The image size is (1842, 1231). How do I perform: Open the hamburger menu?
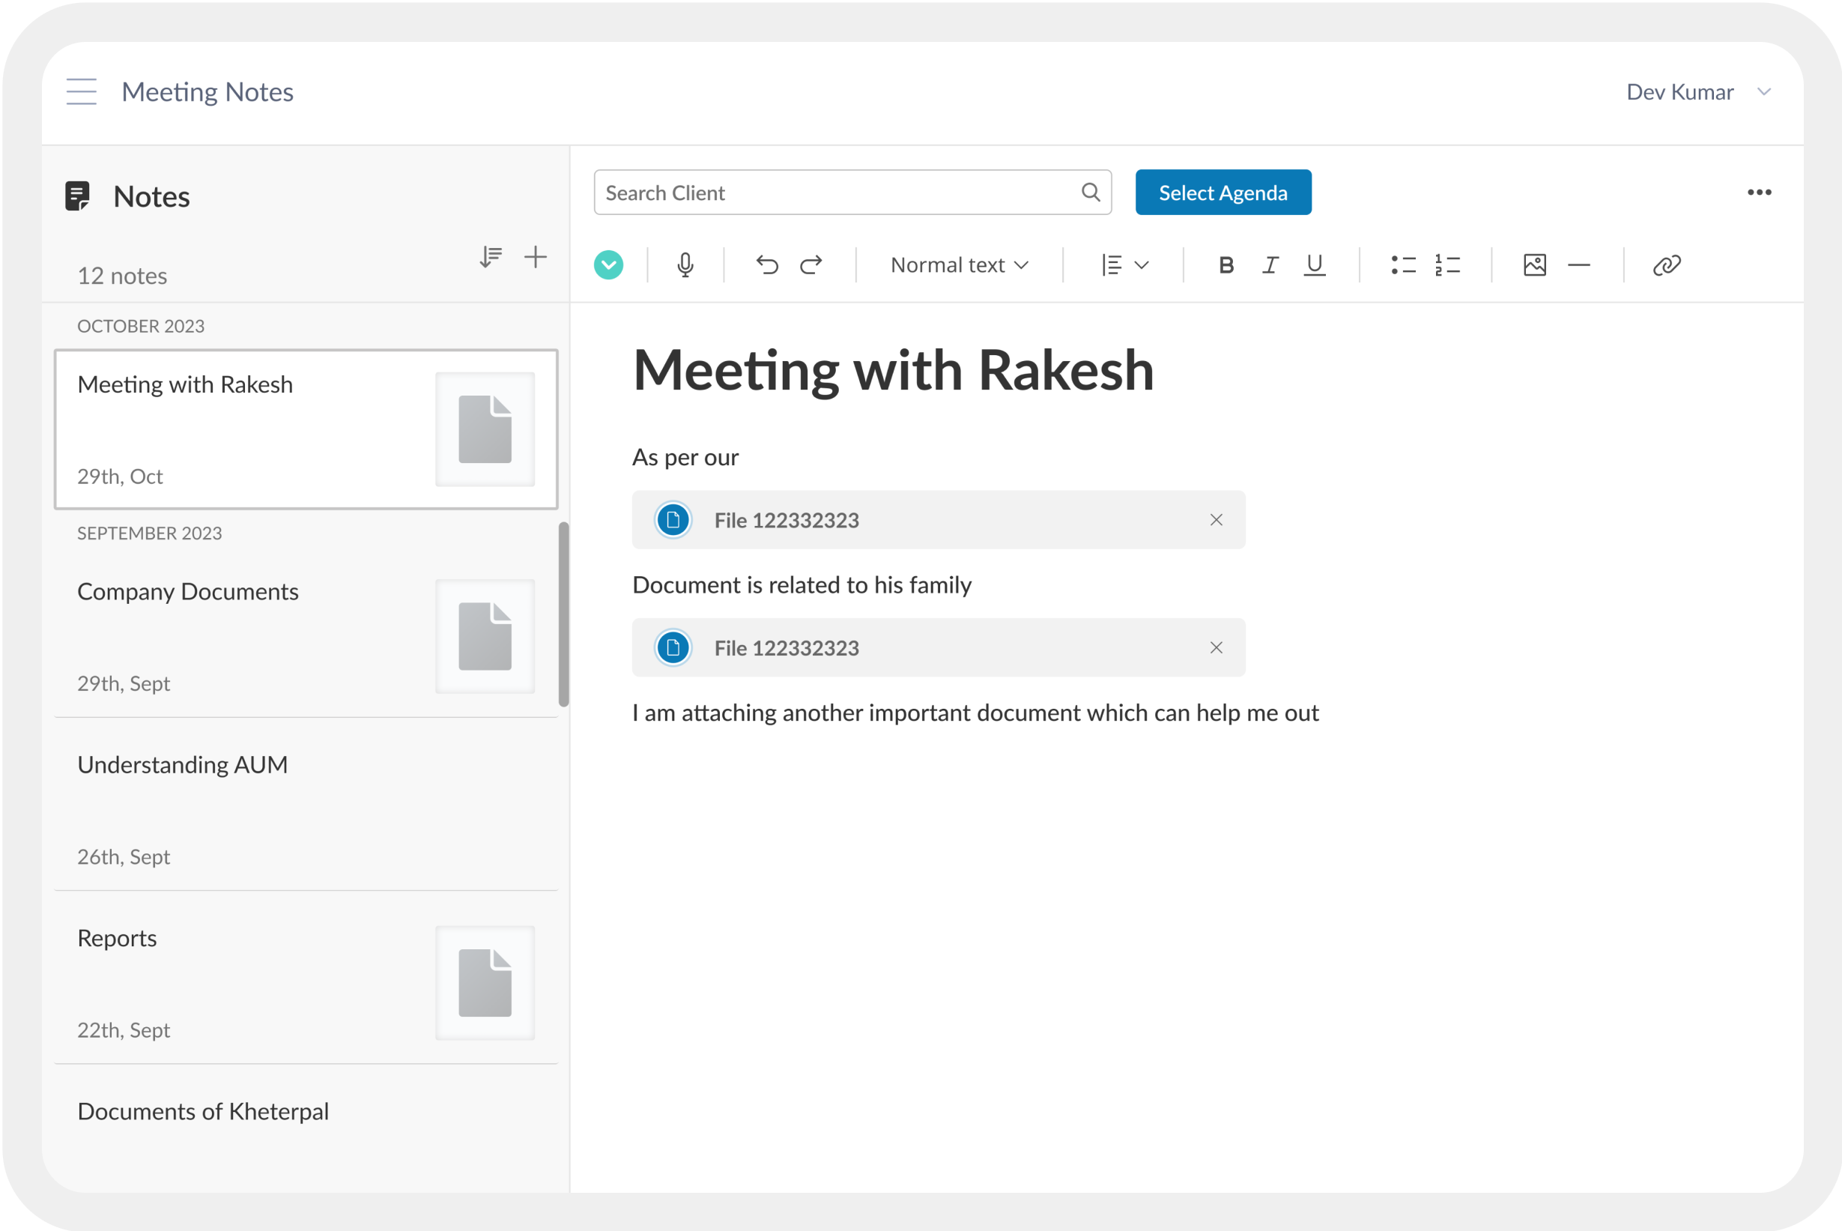click(x=82, y=92)
